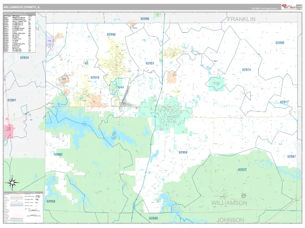Screen dimensions: 305x228
Task: Click the FREEMAN SPUR row in the ZIP index
Action: pos(17,18)
